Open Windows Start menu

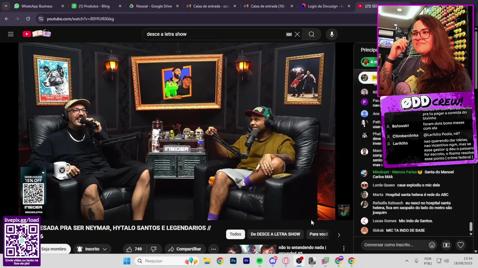127,261
